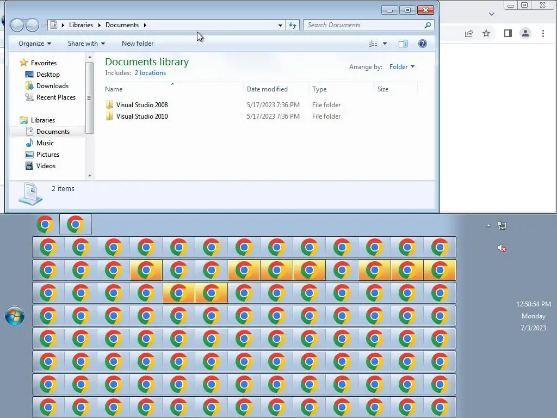Image resolution: width=557 pixels, height=418 pixels.
Task: Toggle side panel icon in Chrome window
Action: (508, 33)
